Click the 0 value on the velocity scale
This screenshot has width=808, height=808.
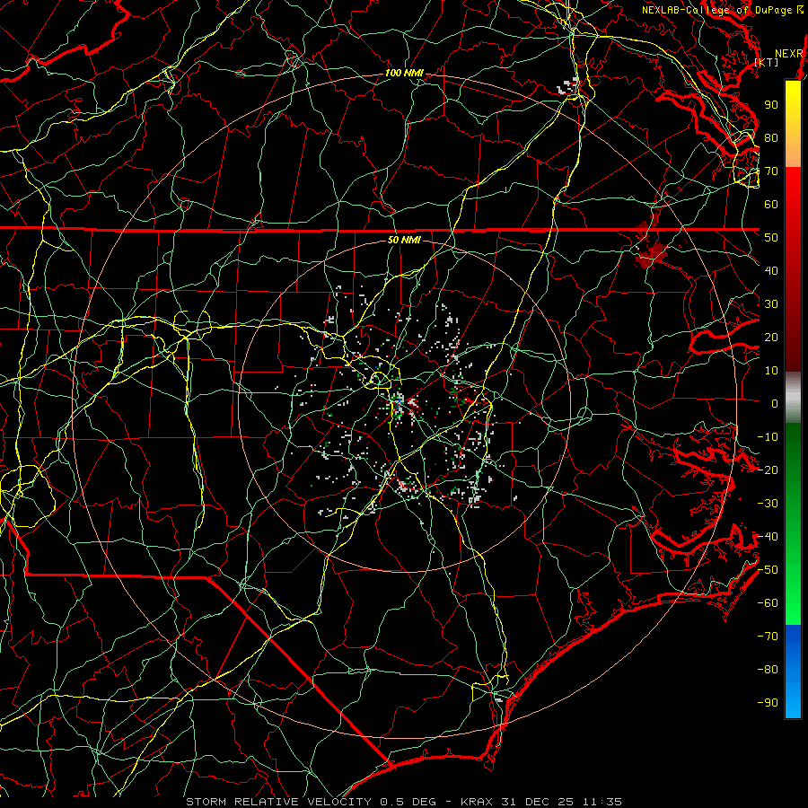(x=775, y=404)
